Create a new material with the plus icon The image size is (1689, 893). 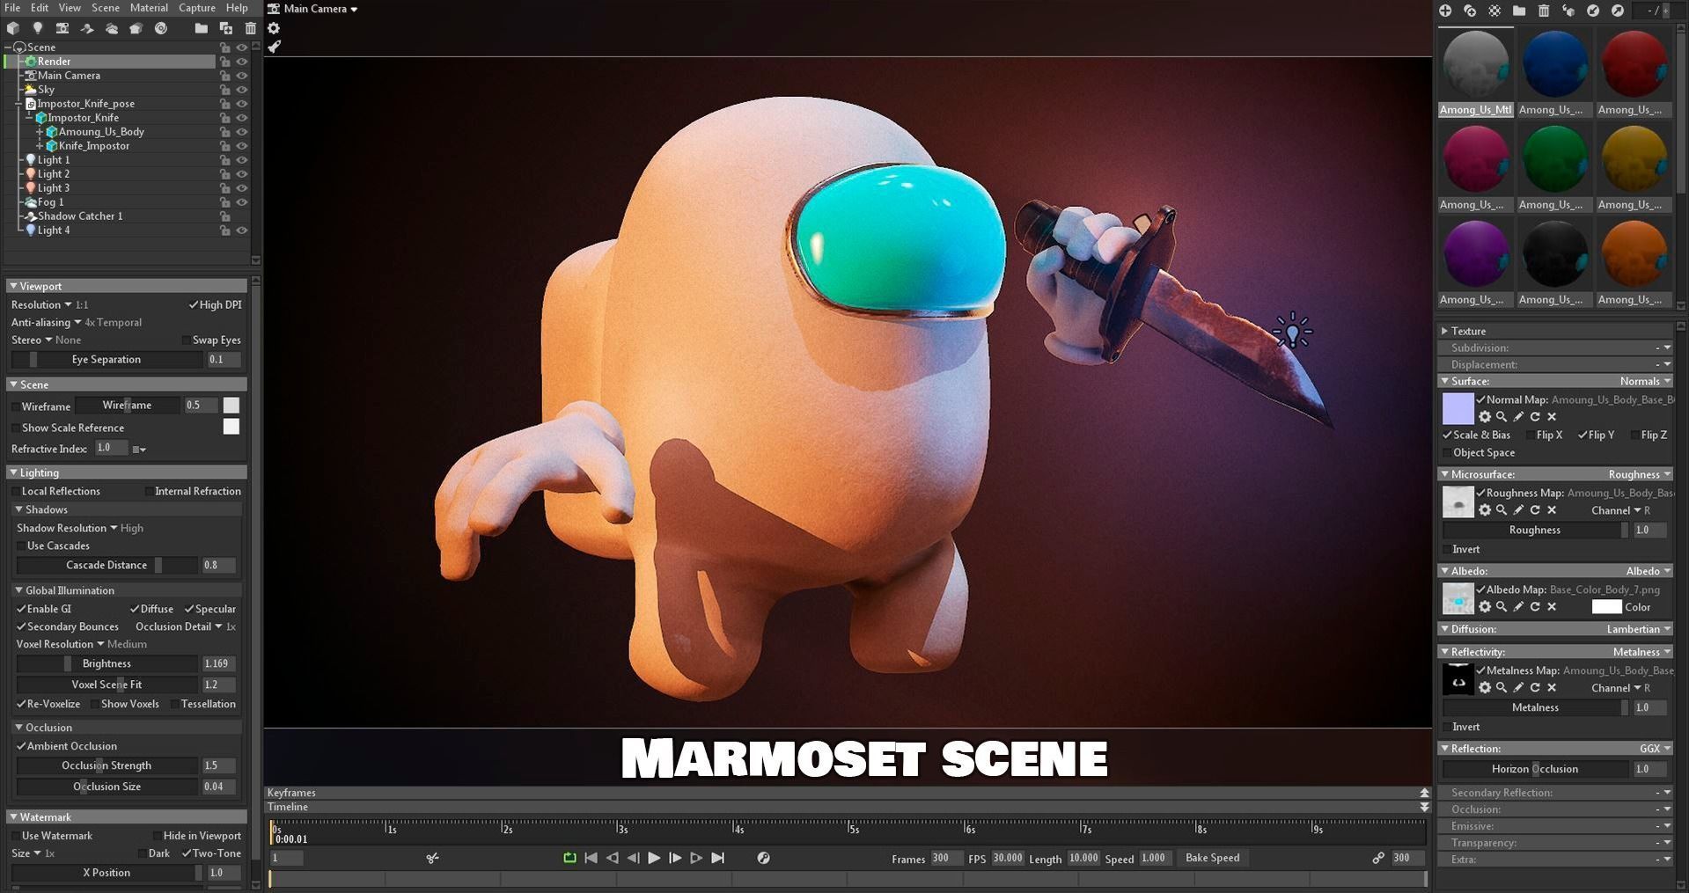point(1445,11)
